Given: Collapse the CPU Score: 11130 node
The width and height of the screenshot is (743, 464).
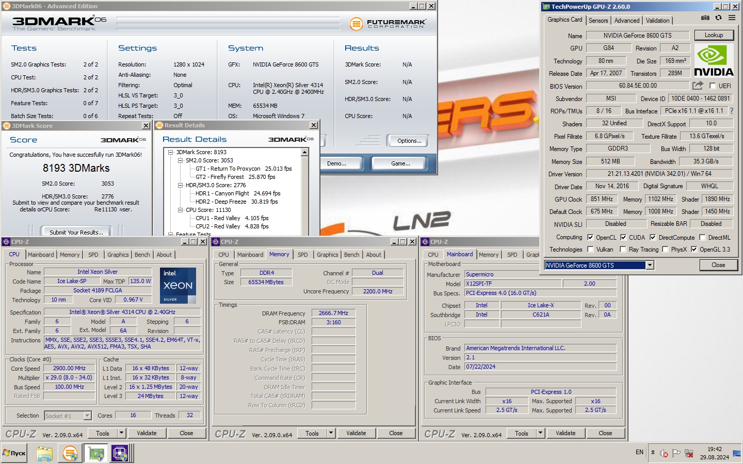Looking at the screenshot, I should 181,210.
